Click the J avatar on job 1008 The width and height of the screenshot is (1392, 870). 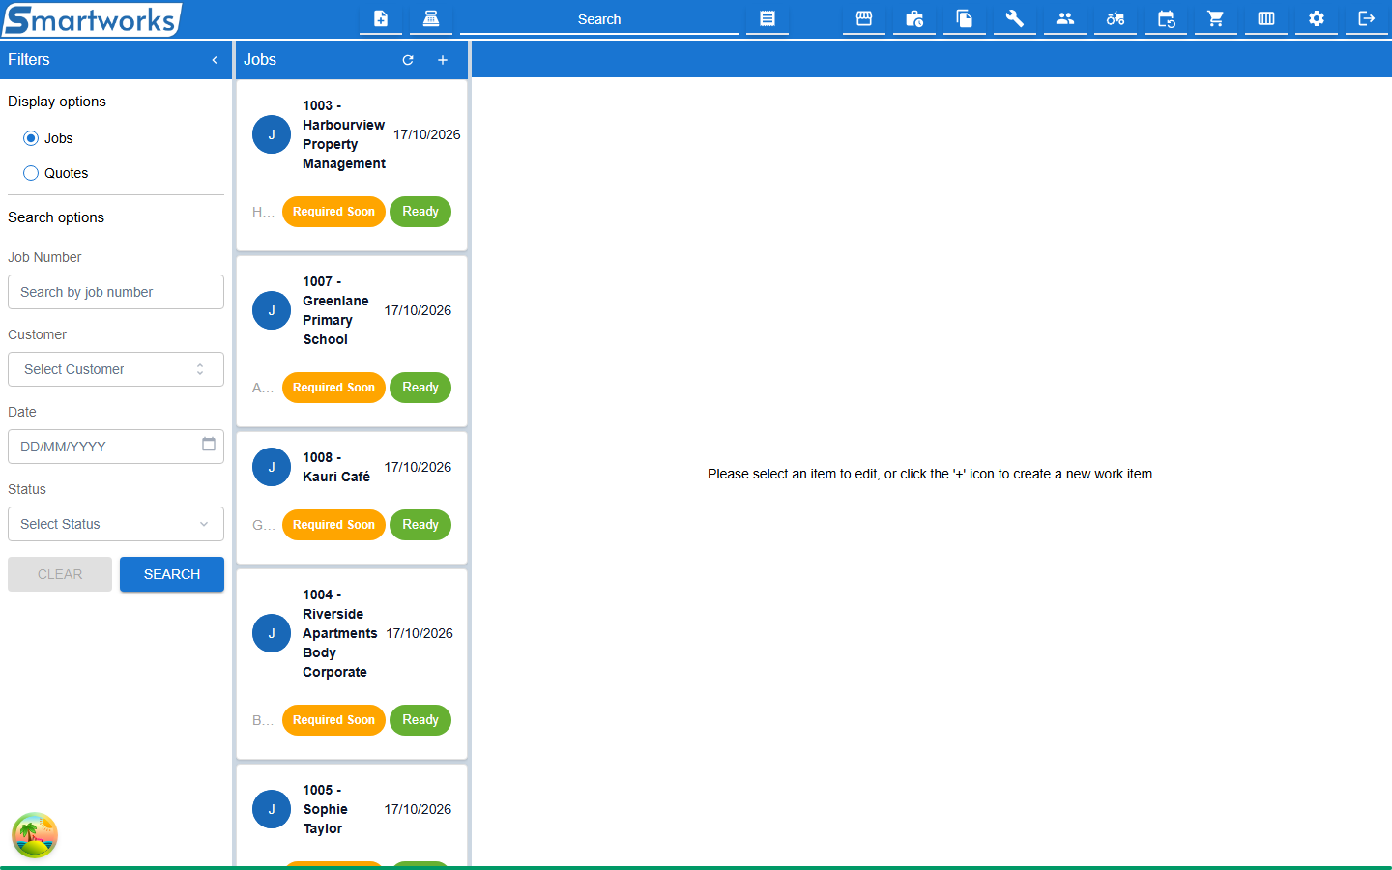coord(272,467)
